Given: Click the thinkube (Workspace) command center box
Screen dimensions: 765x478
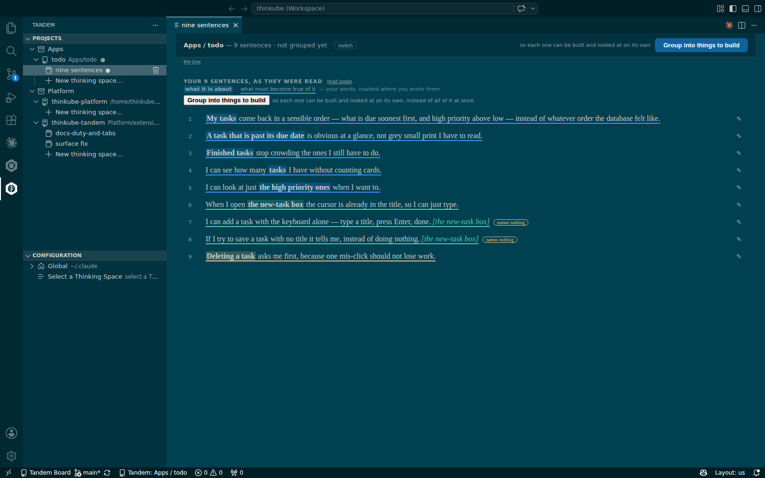Looking at the screenshot, I should tap(382, 9).
